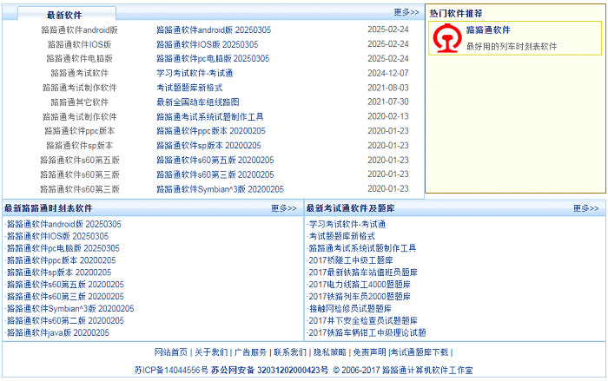
Task: Open 接触网检修员试题题库 link
Action: 350,308
